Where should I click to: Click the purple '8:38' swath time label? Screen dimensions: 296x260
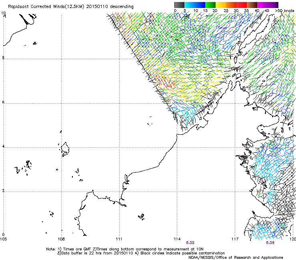pos(270,243)
